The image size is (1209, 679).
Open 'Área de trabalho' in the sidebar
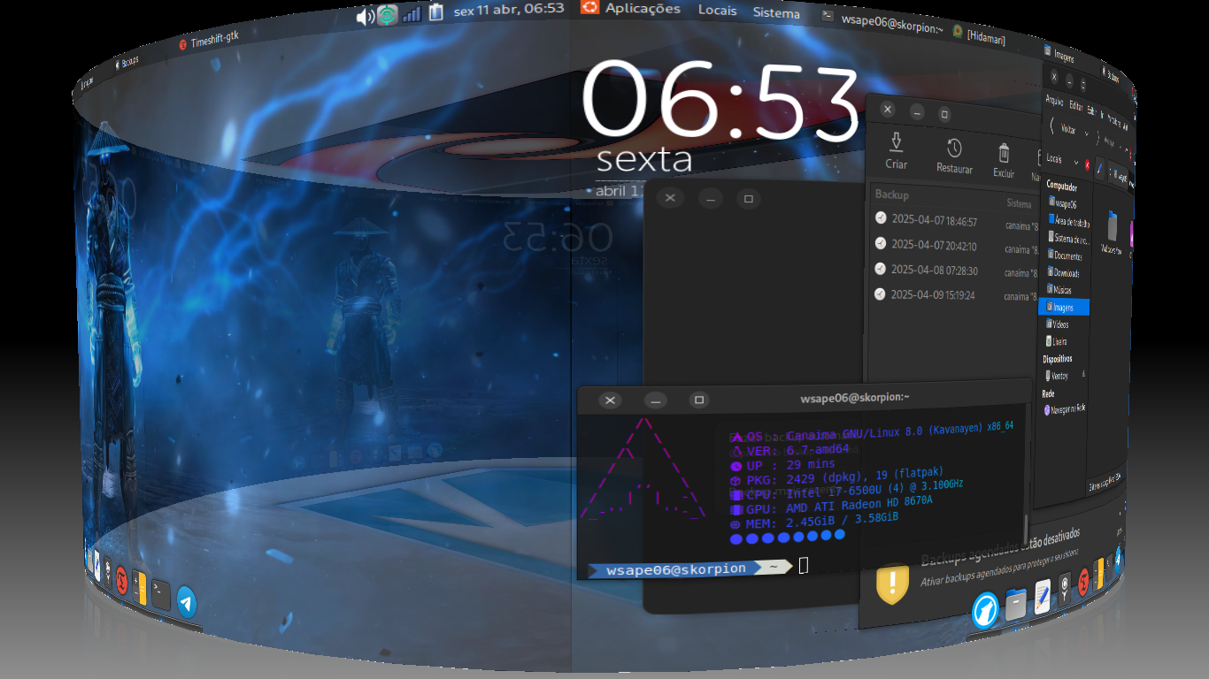tap(1069, 221)
